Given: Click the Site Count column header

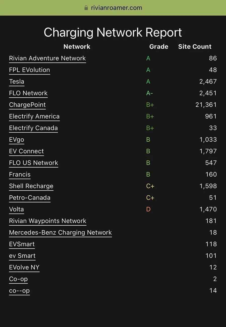Looking at the screenshot, I should 195,47.
